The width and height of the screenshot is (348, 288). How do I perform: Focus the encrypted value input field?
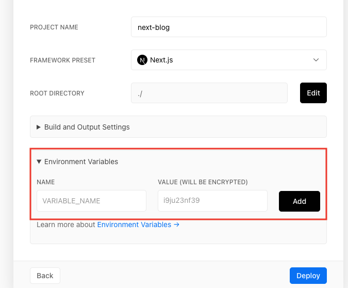pyautogui.click(x=212, y=201)
